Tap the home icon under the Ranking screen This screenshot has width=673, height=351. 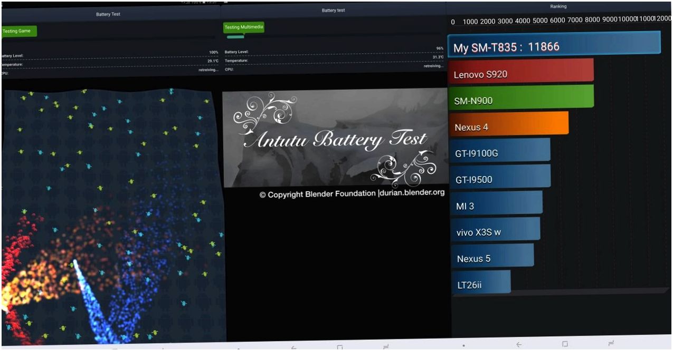[565, 344]
